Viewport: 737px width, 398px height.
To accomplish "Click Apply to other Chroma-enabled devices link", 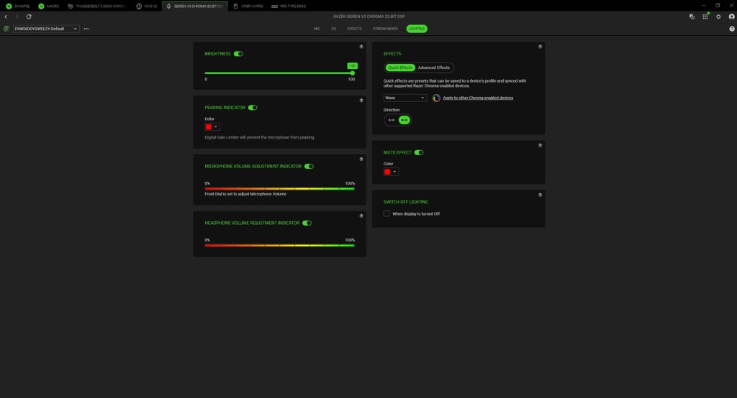I will (478, 98).
